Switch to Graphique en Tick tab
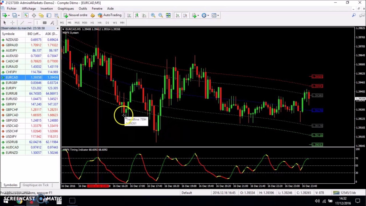This screenshot has height=206, width=366. tap(36, 185)
